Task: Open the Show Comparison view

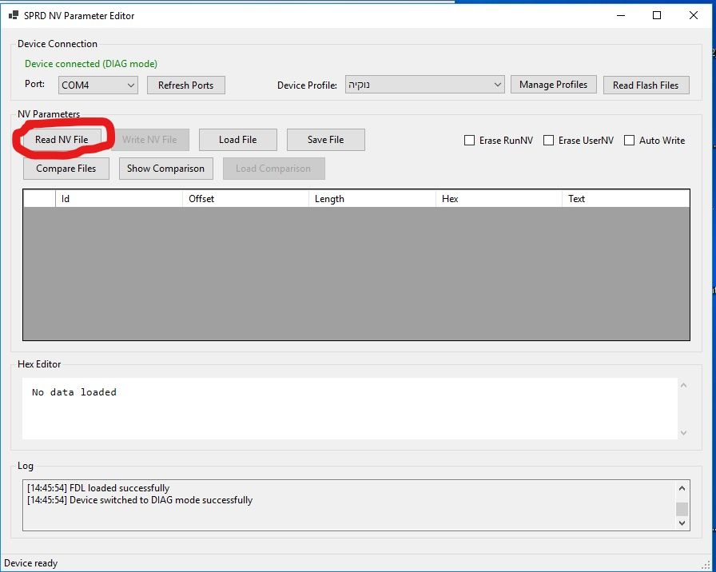Action: click(x=165, y=169)
